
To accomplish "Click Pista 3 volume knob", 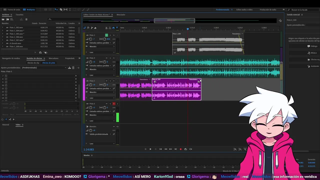I will coord(90,39).
